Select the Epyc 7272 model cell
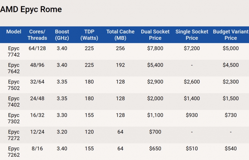249x160 pixels. [14, 135]
